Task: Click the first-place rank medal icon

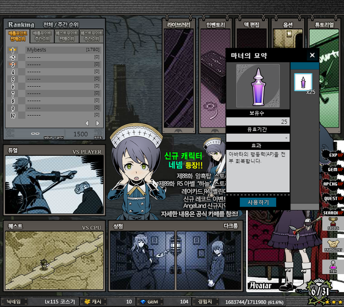Action: click(12, 50)
